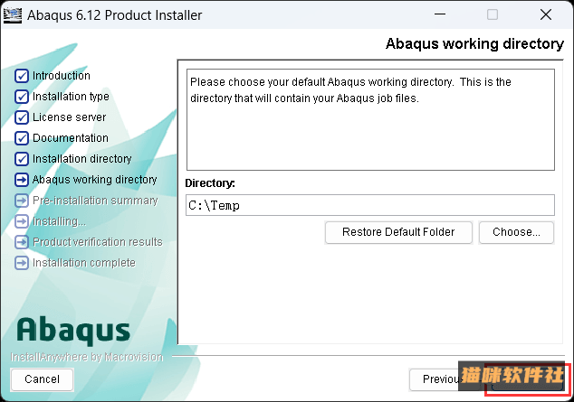Click the Pre-installation summary arrow icon
The width and height of the screenshot is (574, 402).
(x=22, y=201)
